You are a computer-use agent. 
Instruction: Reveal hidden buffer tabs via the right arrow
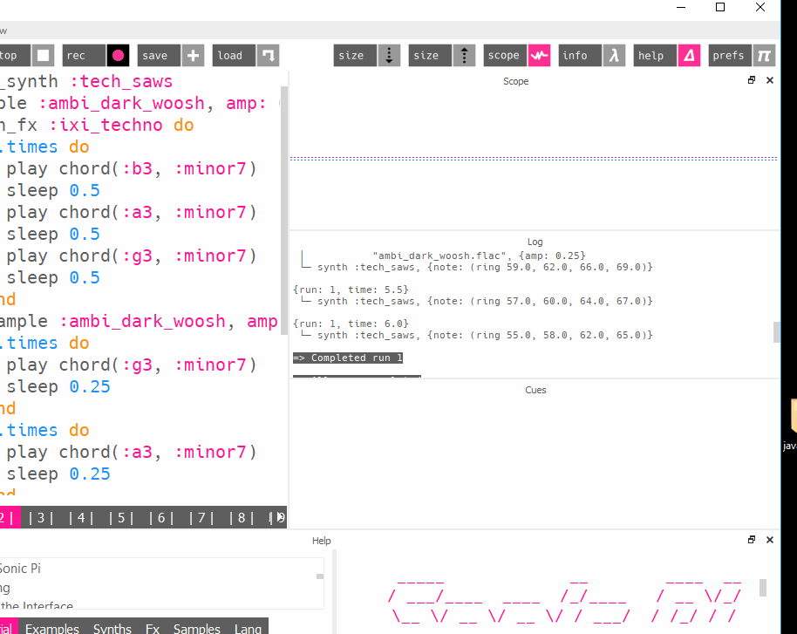tap(279, 517)
